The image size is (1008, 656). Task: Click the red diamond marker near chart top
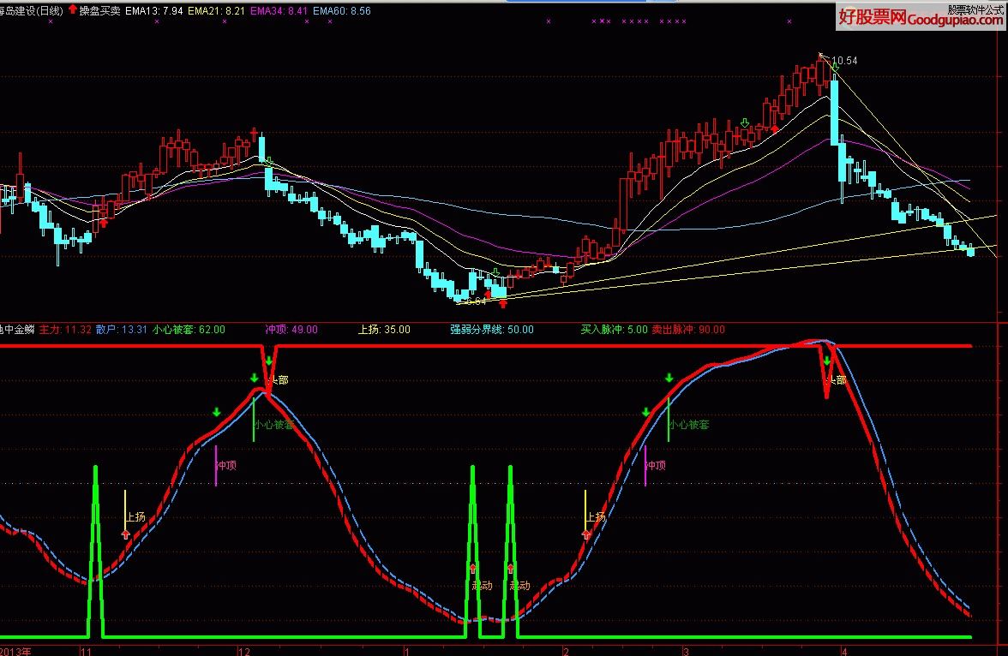click(x=775, y=129)
